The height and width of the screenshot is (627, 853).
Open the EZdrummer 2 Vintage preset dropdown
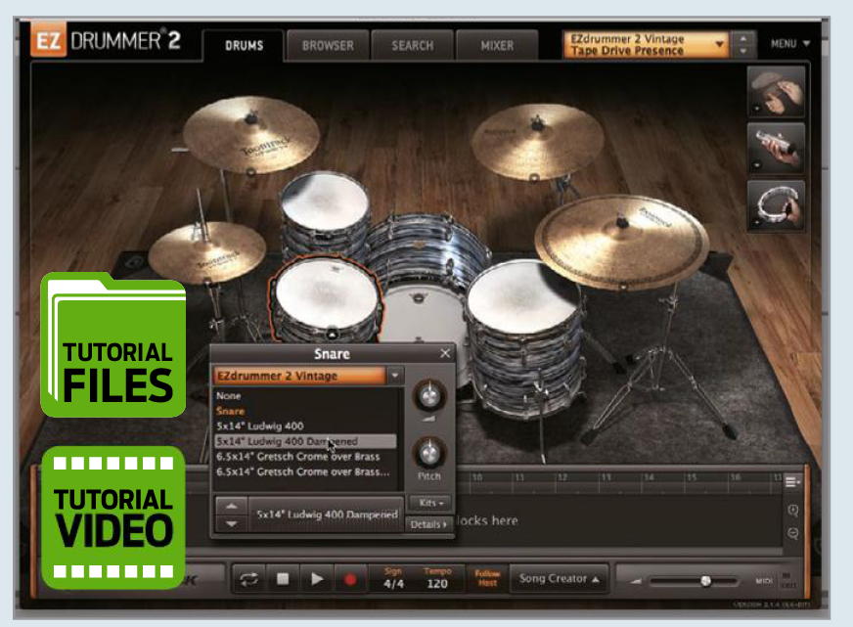tap(646, 45)
